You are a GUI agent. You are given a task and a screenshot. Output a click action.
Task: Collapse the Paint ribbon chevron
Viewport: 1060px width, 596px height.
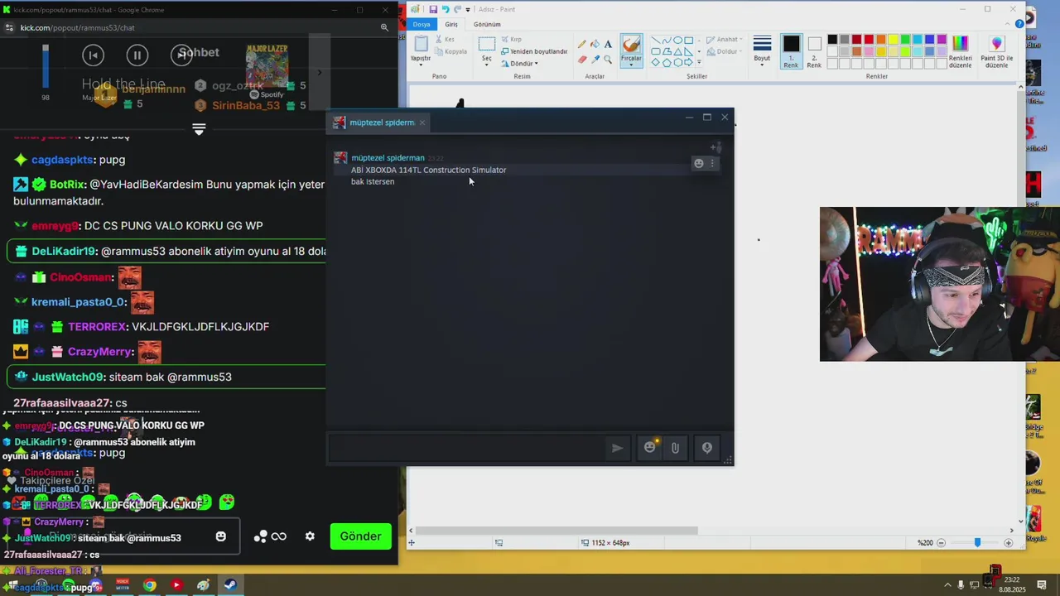tap(1007, 24)
